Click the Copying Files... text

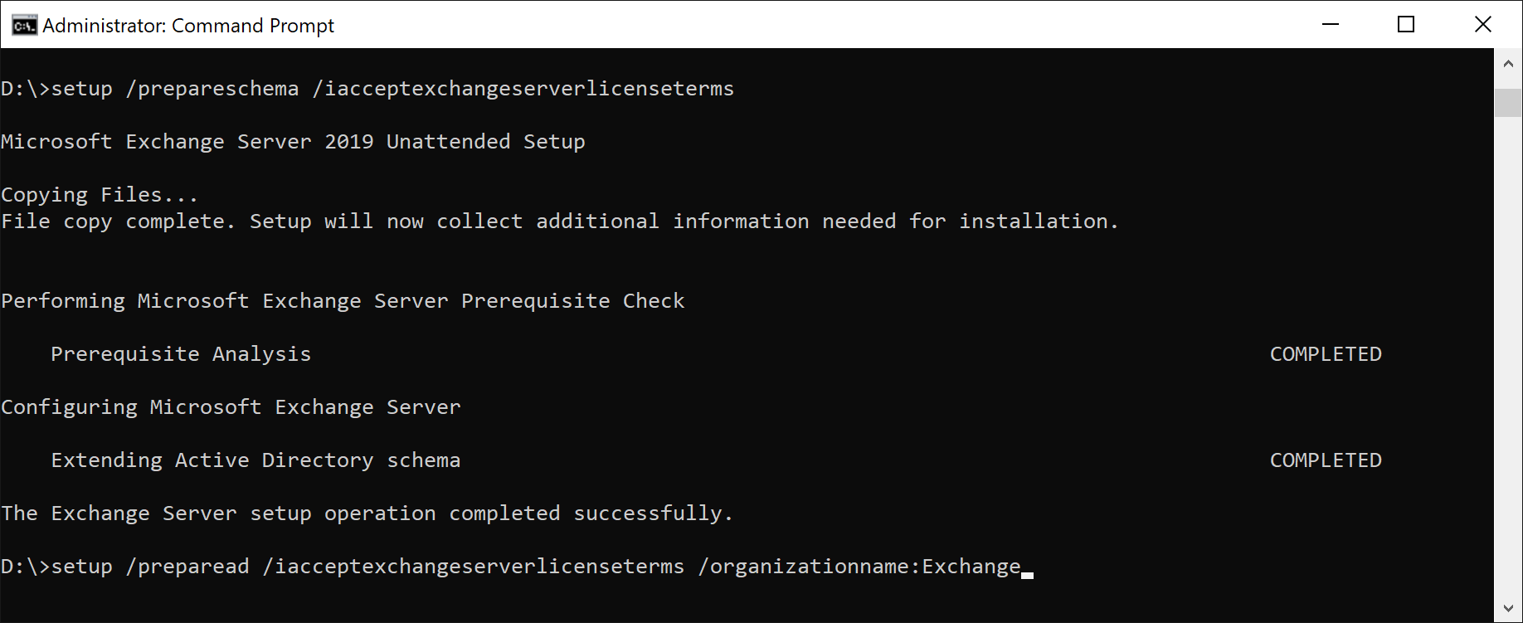pos(100,195)
